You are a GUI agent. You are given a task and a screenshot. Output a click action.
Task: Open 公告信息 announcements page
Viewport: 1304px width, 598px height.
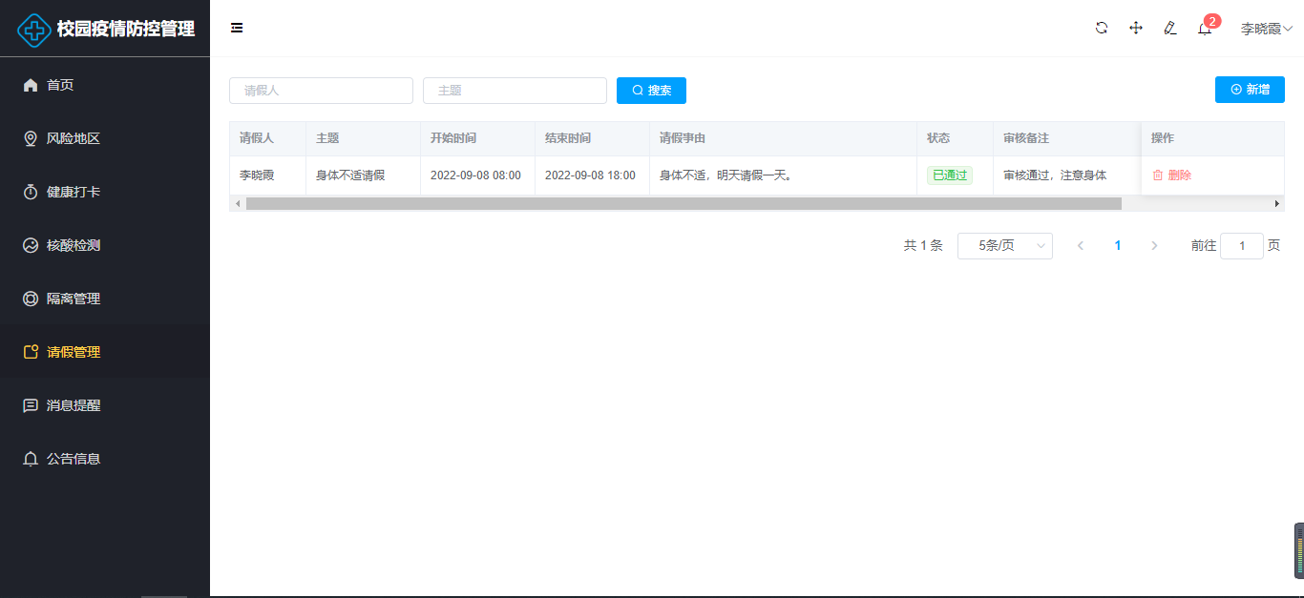pyautogui.click(x=74, y=459)
